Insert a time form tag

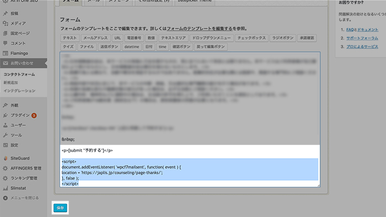[163, 47]
